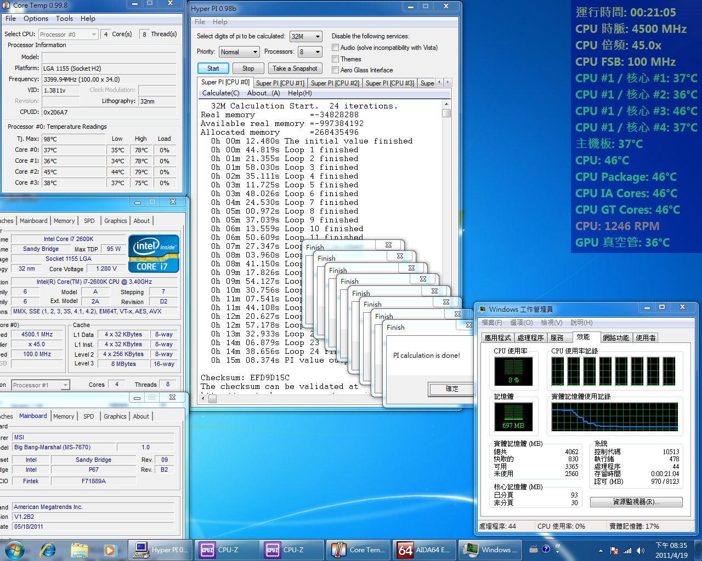Switch to Memory tab in upper CPU-Z

[64, 221]
